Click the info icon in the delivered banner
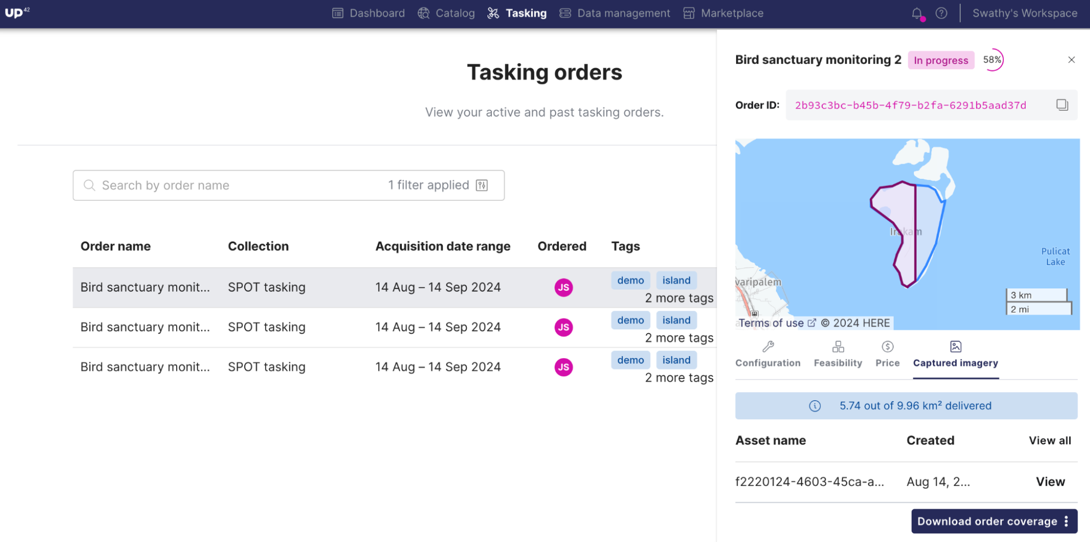The height and width of the screenshot is (542, 1090). point(815,406)
